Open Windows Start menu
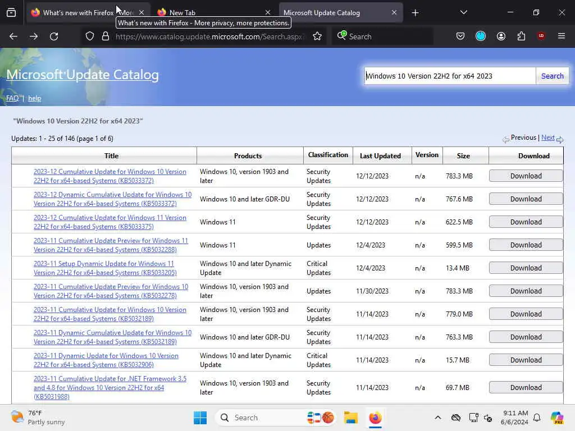The width and height of the screenshot is (575, 431). (x=200, y=418)
